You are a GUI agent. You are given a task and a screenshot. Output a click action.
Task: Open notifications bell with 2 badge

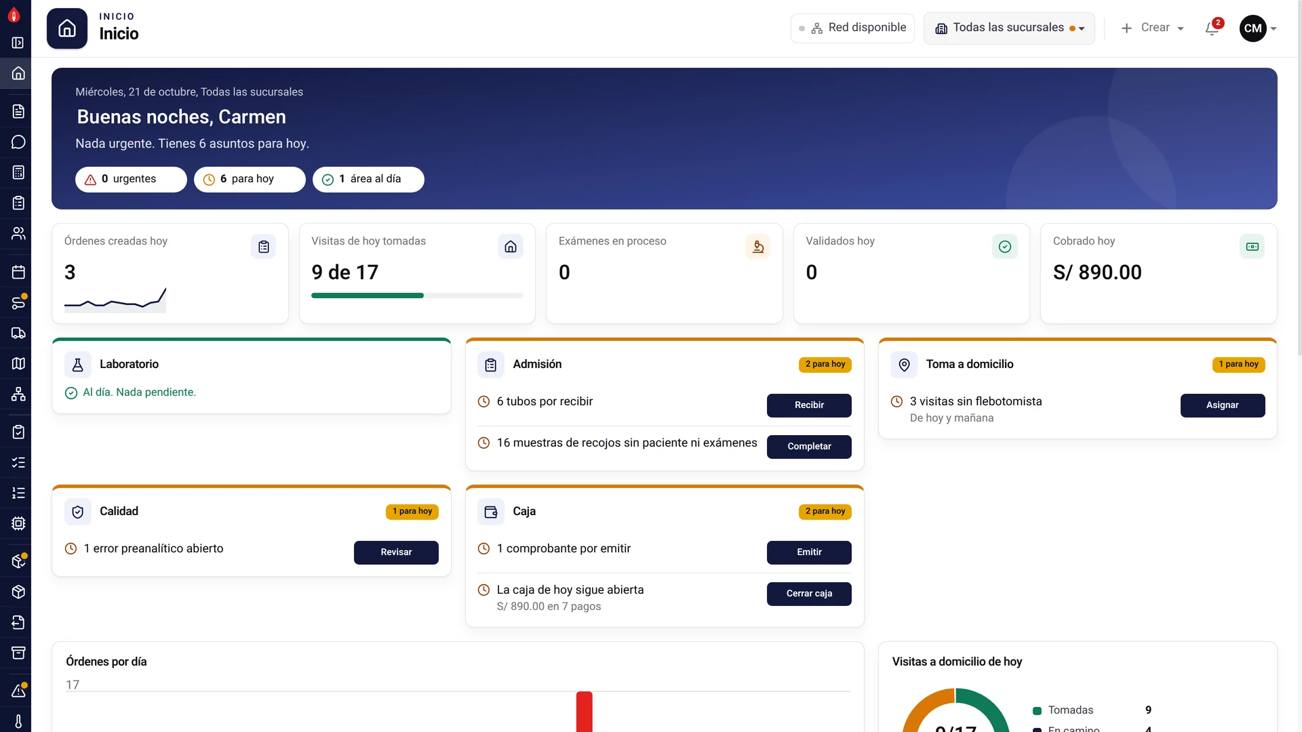[1212, 28]
